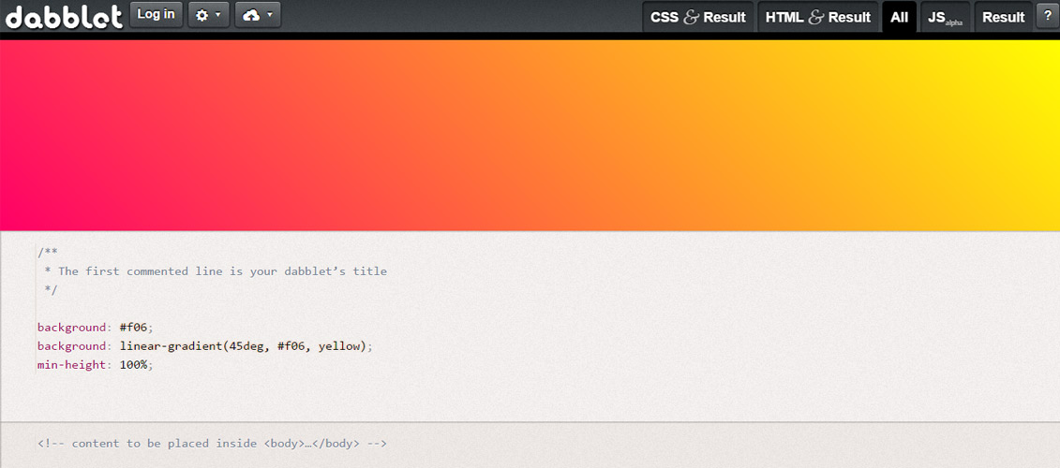Switch to HTML & Result tab
The image size is (1060, 468).
point(818,18)
